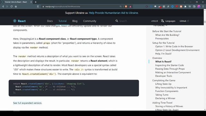Go to Taking Turns

(162, 95)
